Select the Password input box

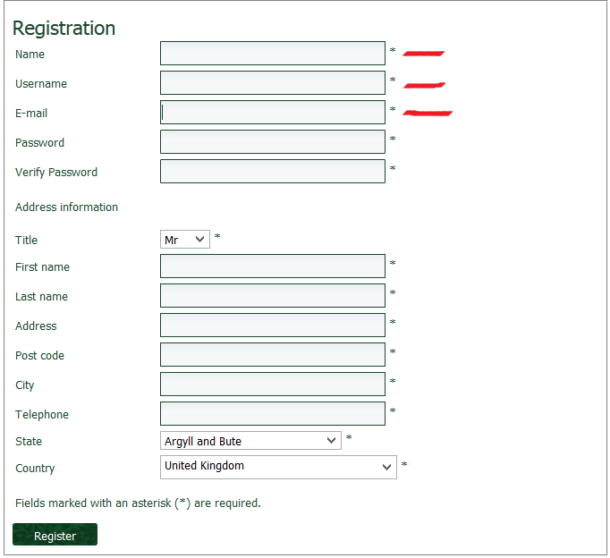[272, 142]
